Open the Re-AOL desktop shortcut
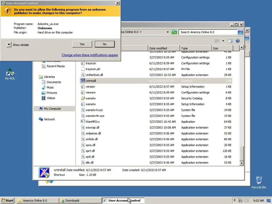Image resolution: width=272 pixels, height=204 pixels. 10,74
